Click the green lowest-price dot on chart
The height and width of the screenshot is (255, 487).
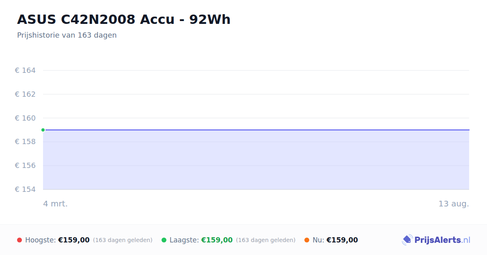pyautogui.click(x=43, y=130)
